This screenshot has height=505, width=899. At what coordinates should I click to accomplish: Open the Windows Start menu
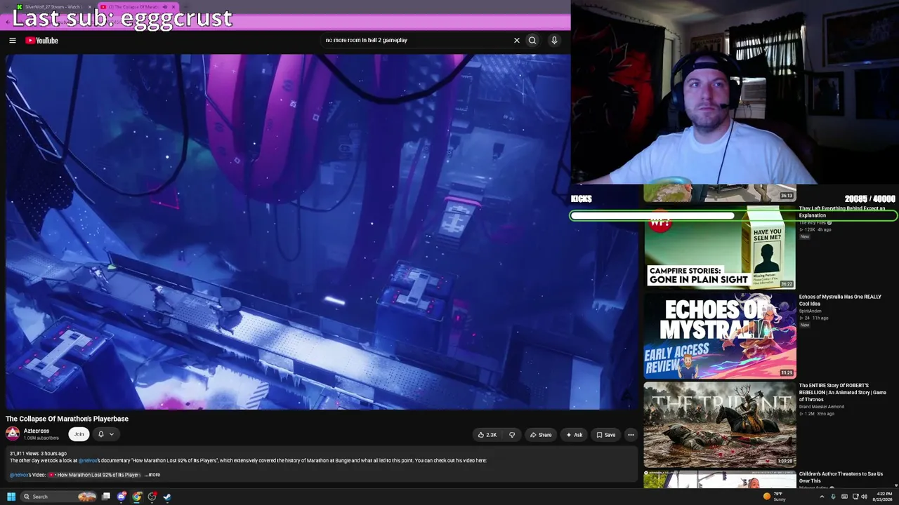pos(11,497)
